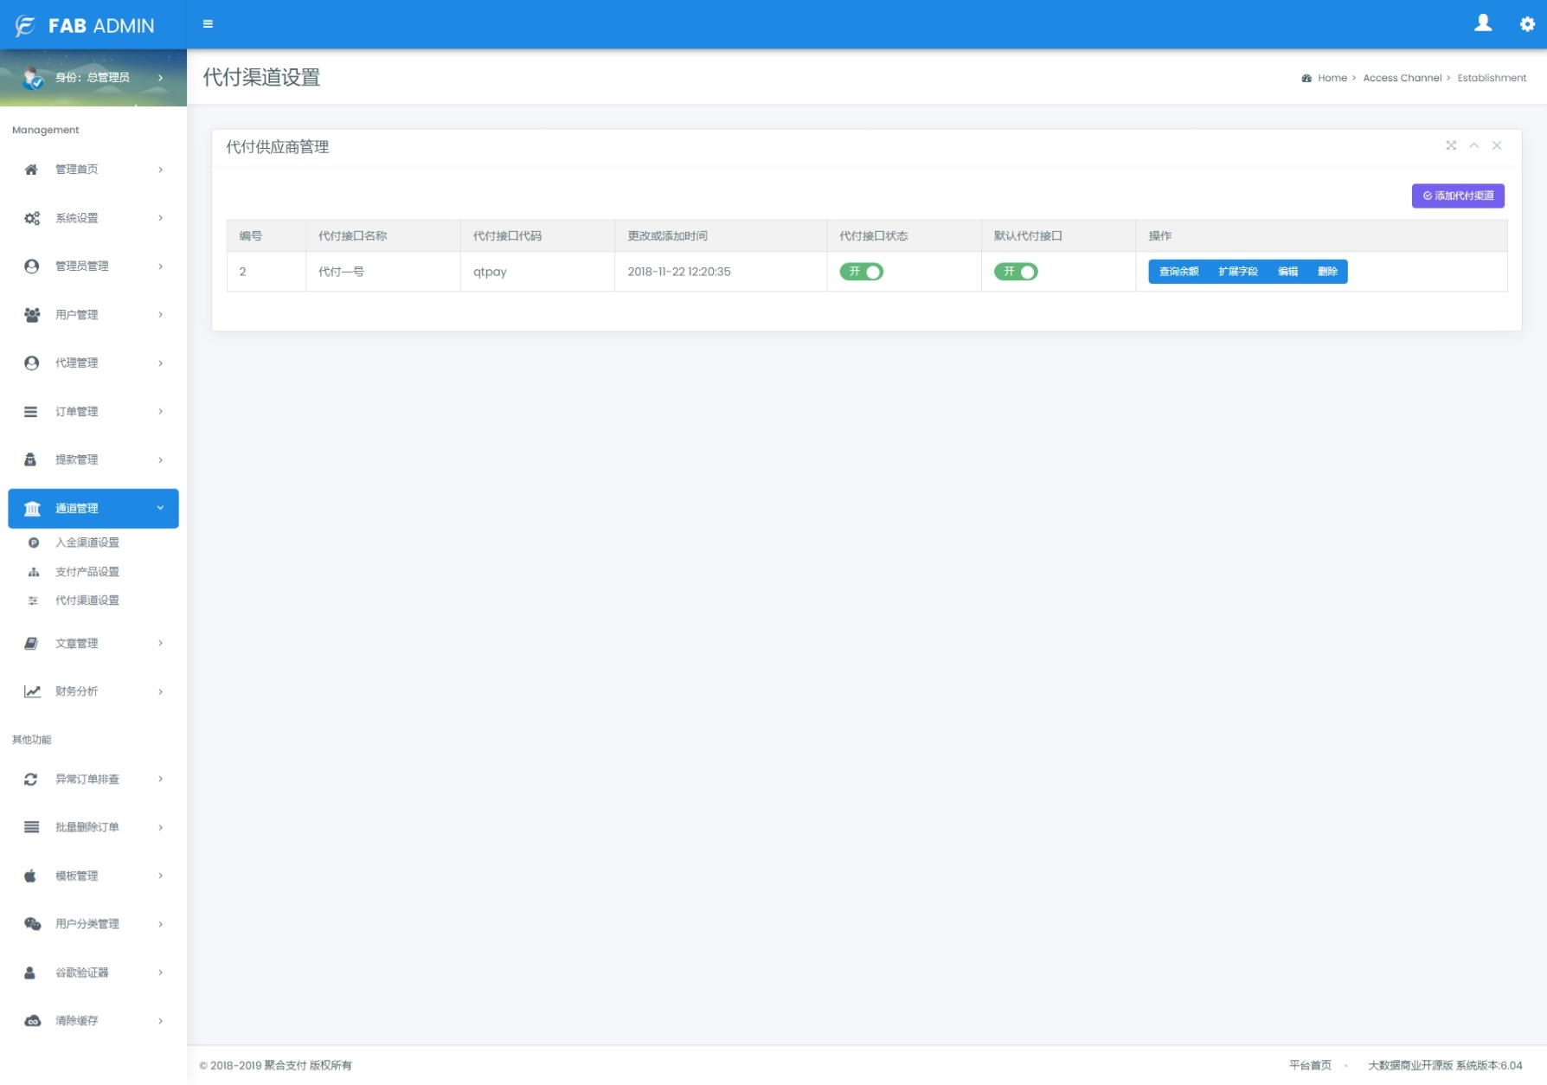
Task: Collapse the 通道管理 menu section
Action: (x=93, y=509)
